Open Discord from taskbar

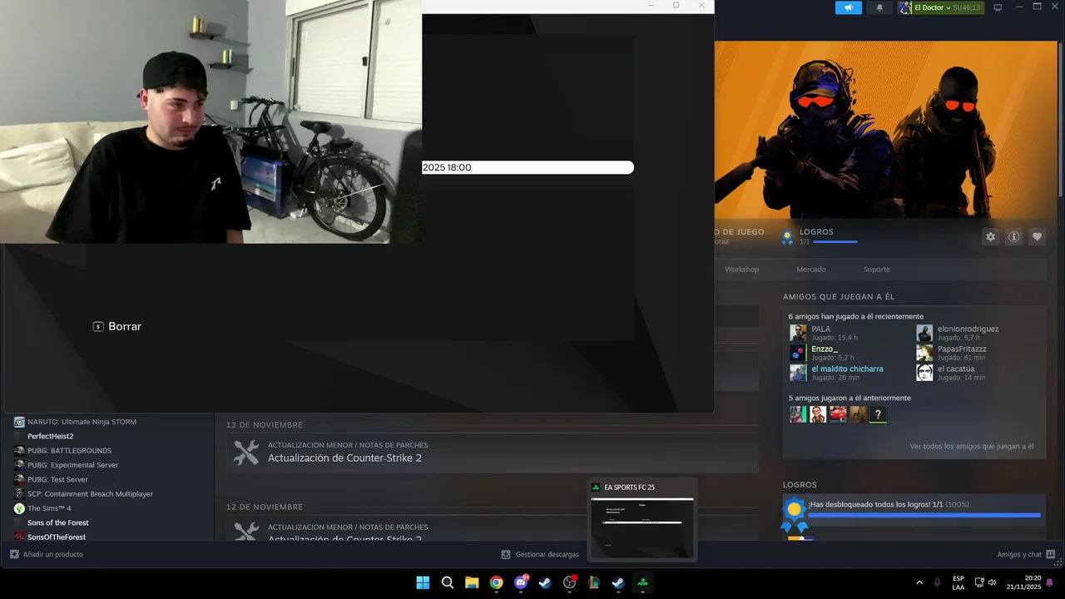coord(521,582)
